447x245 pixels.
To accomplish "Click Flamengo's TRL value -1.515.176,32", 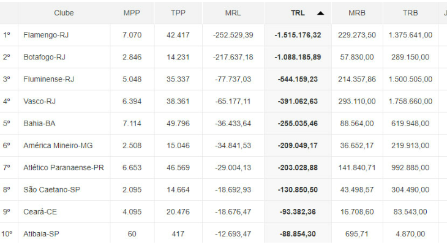I will pyautogui.click(x=298, y=35).
